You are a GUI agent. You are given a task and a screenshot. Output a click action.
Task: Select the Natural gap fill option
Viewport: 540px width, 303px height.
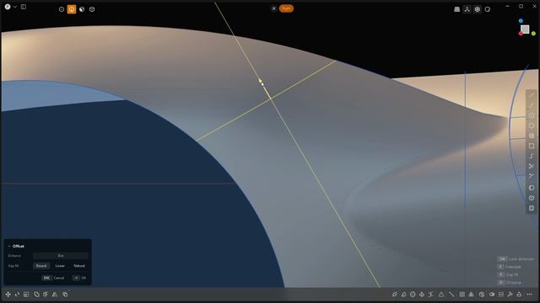79,266
